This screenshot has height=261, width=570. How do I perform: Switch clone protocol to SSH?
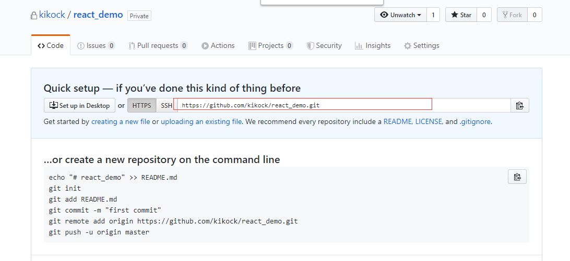(x=167, y=105)
